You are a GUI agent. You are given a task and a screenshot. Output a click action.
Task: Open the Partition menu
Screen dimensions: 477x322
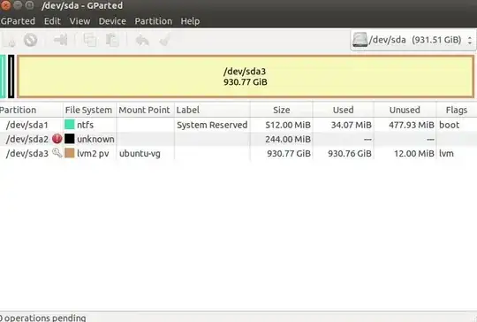coord(154,21)
